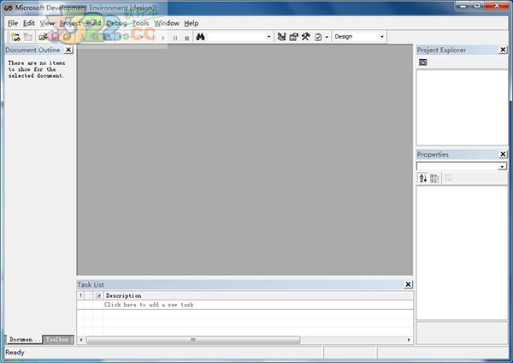Open the Window menu
This screenshot has width=513, height=363.
coord(167,23)
